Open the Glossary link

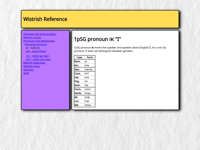coord(28,70)
